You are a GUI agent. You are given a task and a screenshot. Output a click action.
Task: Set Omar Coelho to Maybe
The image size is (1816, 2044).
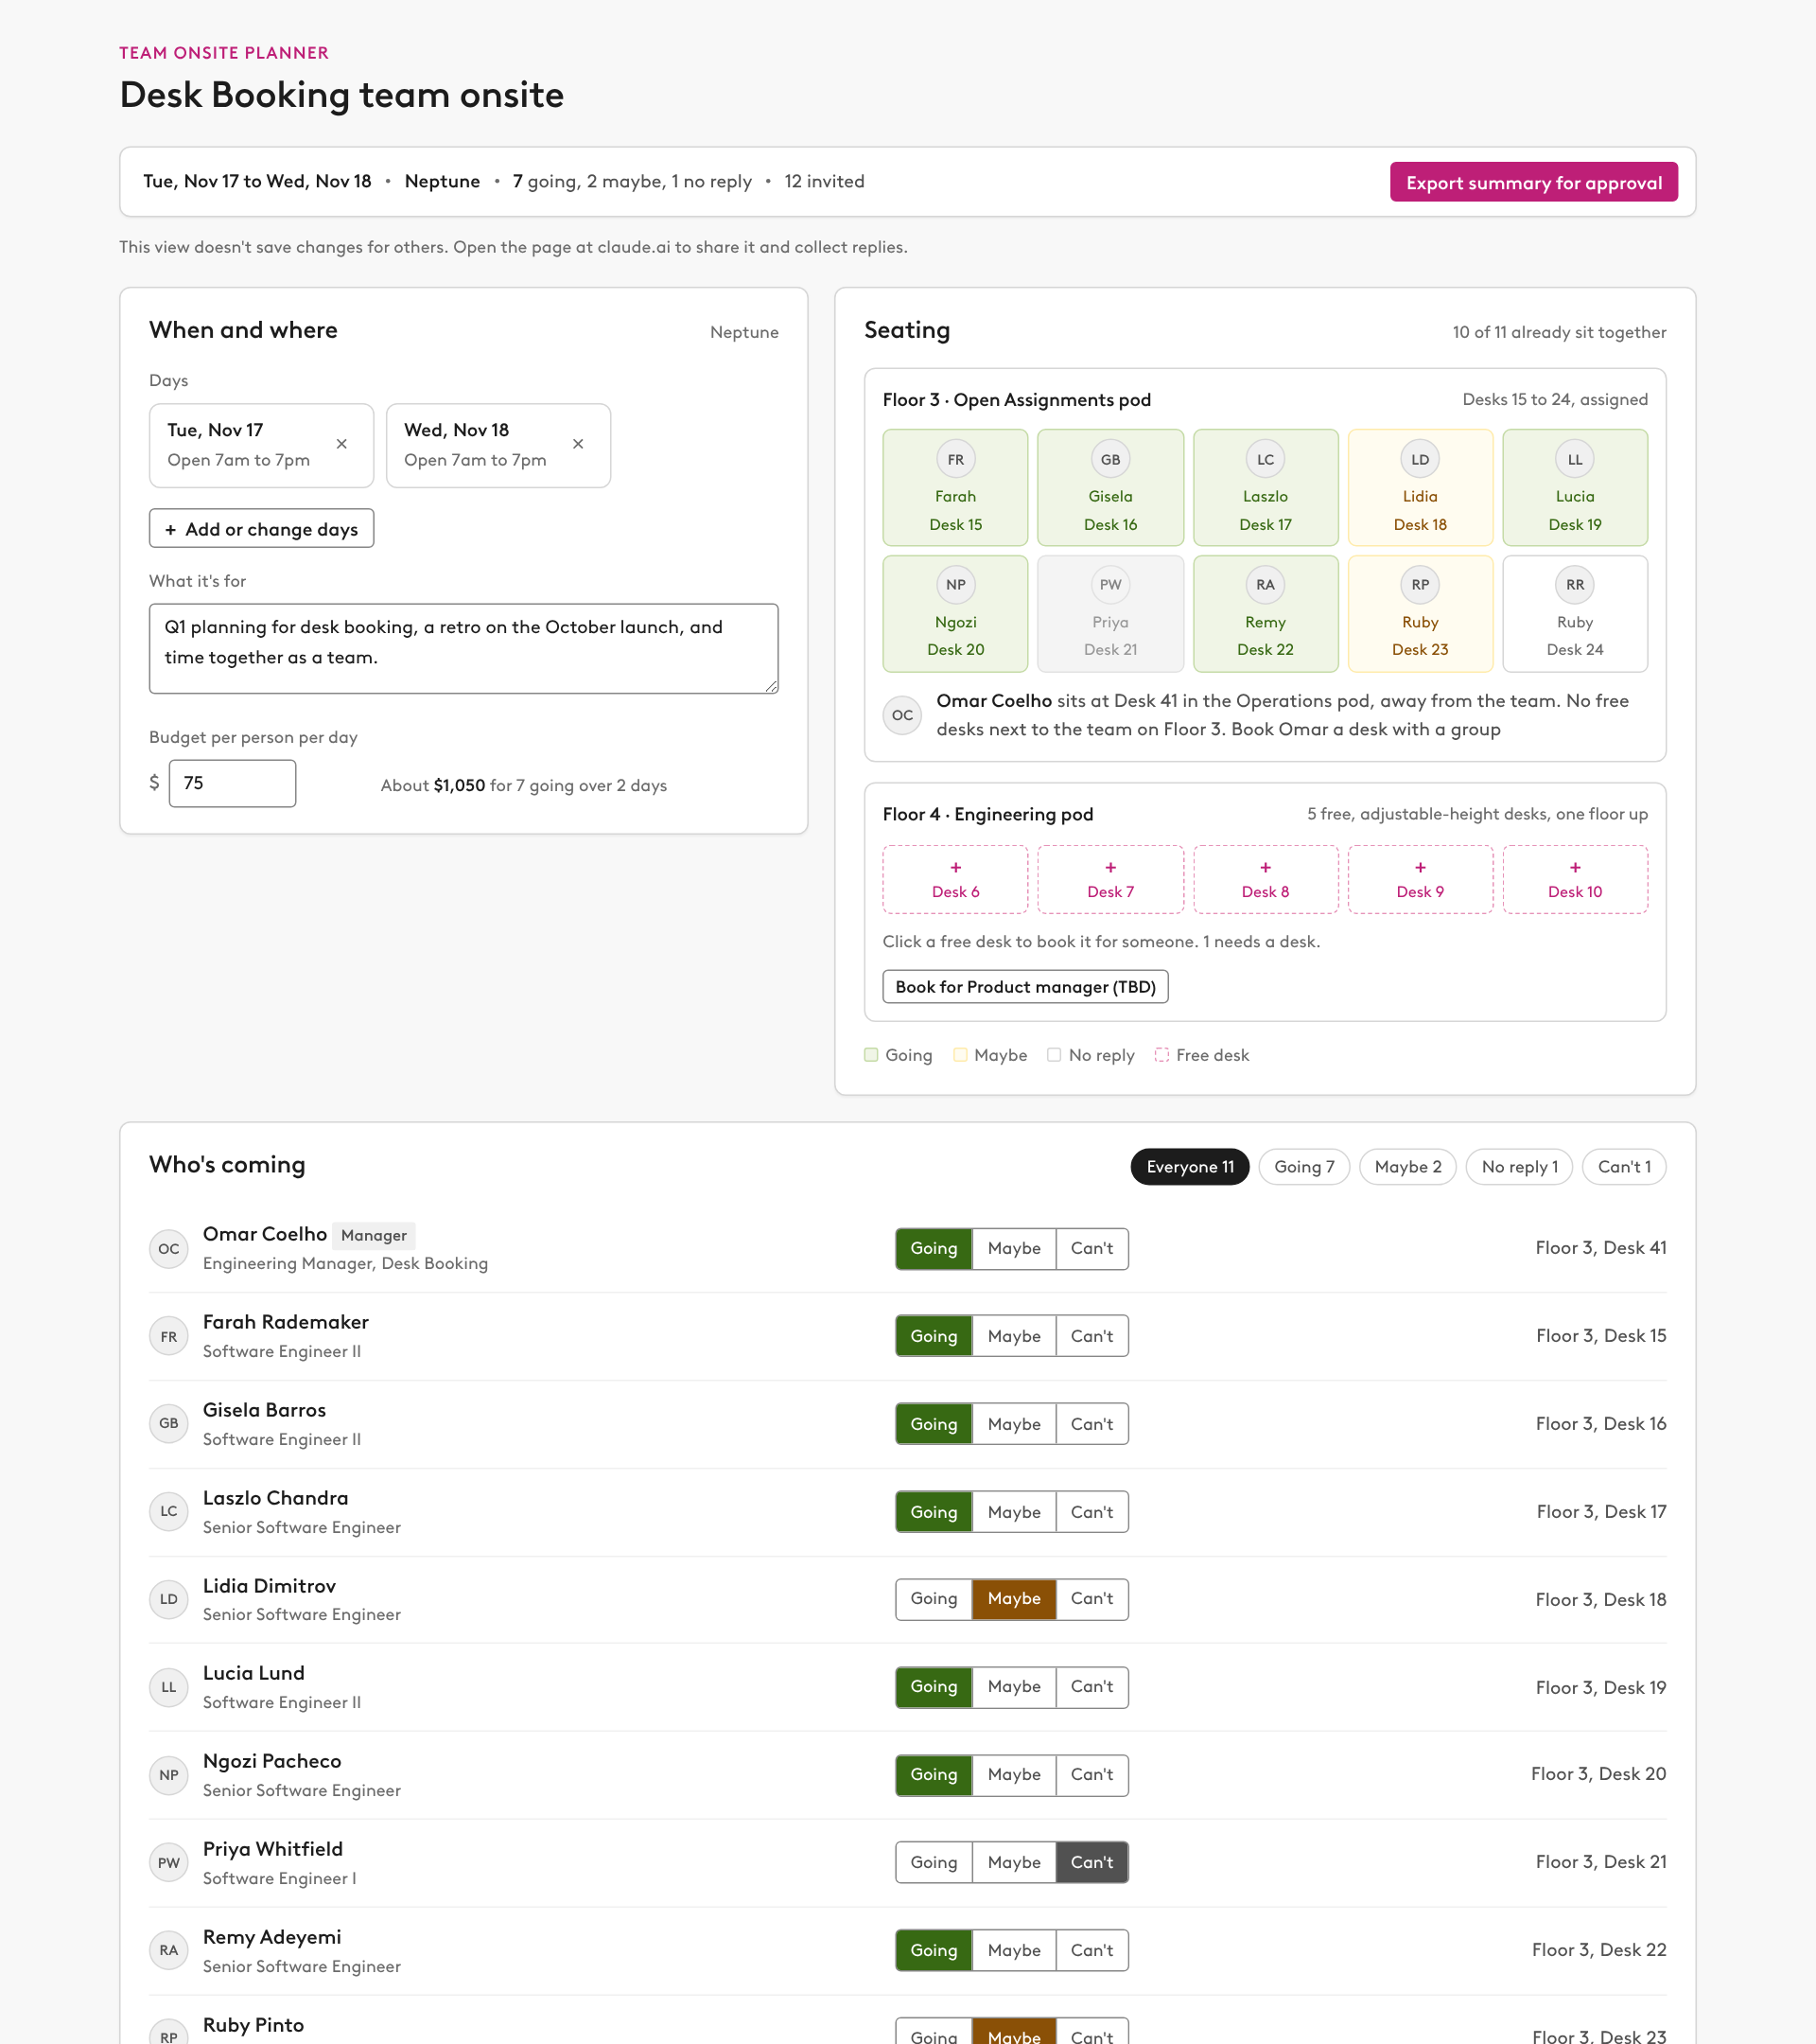point(1013,1249)
